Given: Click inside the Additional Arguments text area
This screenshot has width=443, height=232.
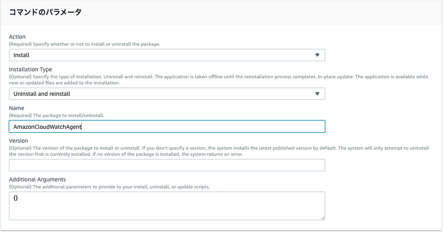Looking at the screenshot, I should [167, 206].
